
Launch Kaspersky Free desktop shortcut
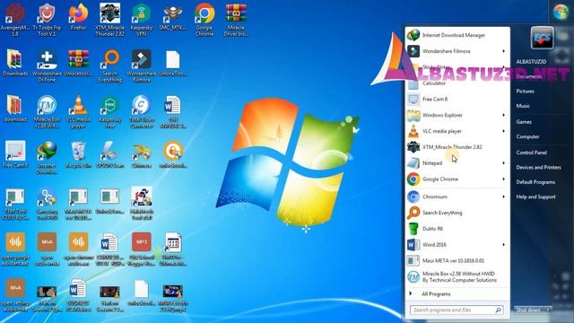pyautogui.click(x=109, y=111)
